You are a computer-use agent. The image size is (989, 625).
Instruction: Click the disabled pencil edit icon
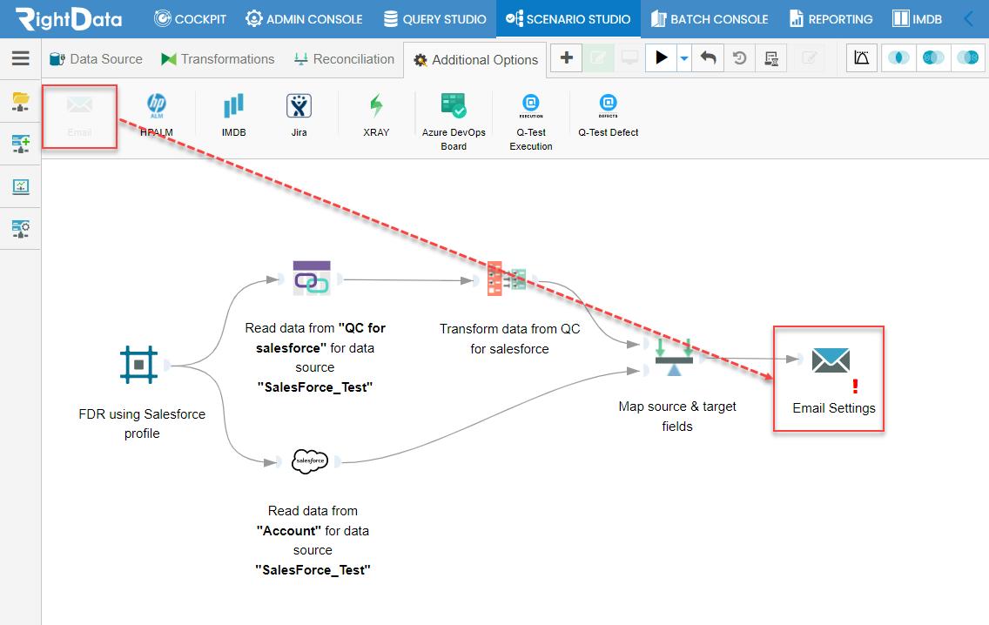[x=810, y=58]
